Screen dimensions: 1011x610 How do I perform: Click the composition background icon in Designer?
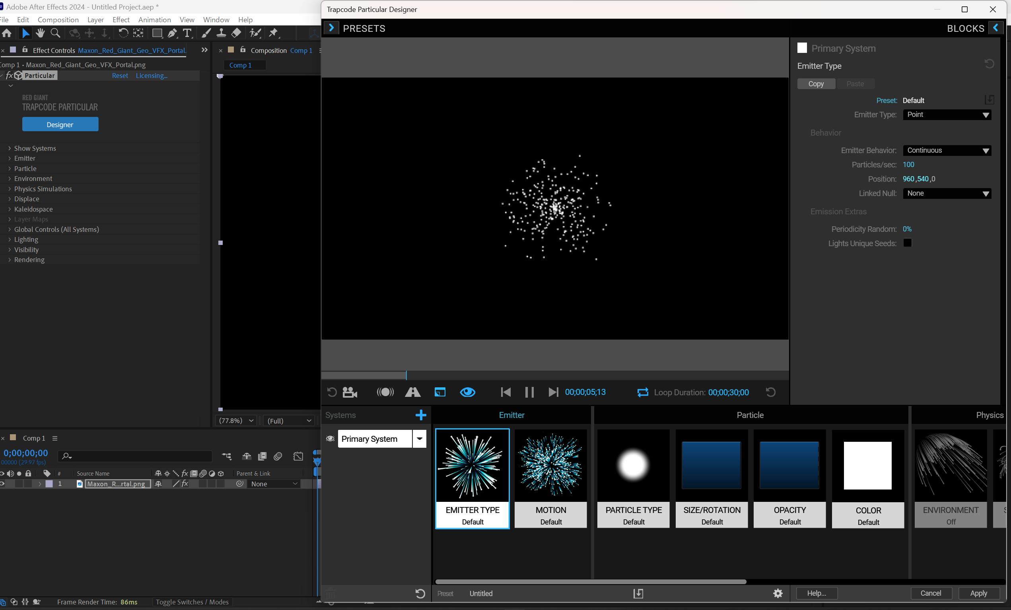[x=440, y=392]
